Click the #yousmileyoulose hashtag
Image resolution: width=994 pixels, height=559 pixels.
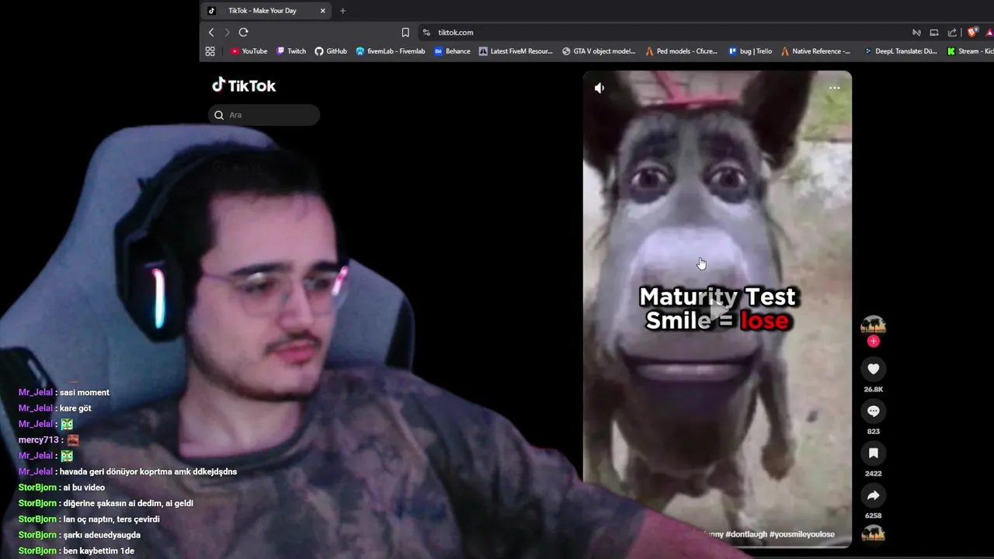802,534
